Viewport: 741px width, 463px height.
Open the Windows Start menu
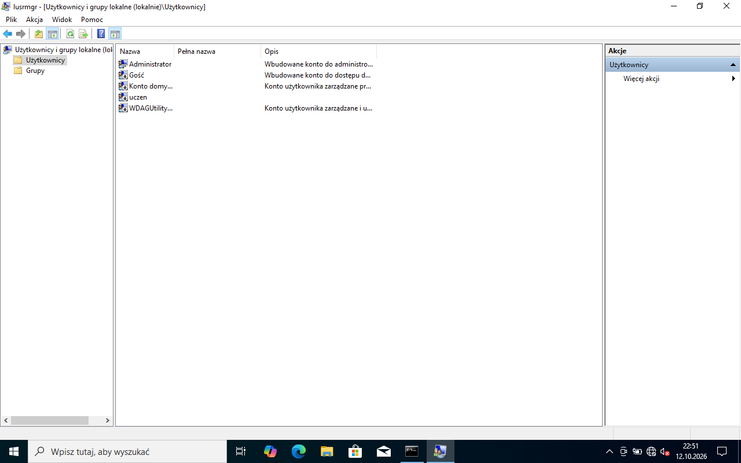point(14,451)
